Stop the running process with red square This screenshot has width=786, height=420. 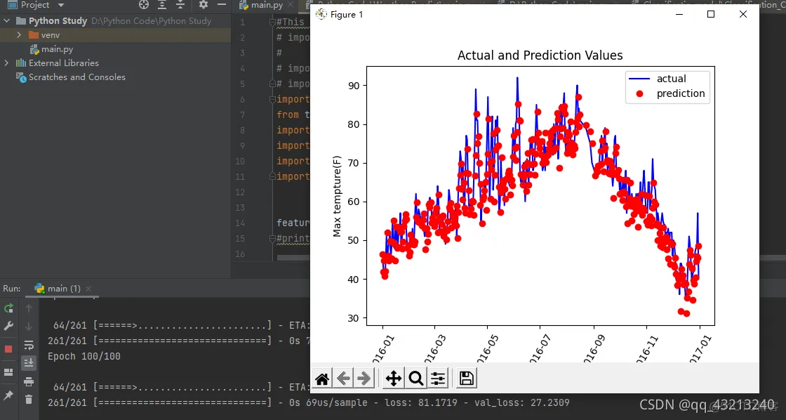coord(8,349)
